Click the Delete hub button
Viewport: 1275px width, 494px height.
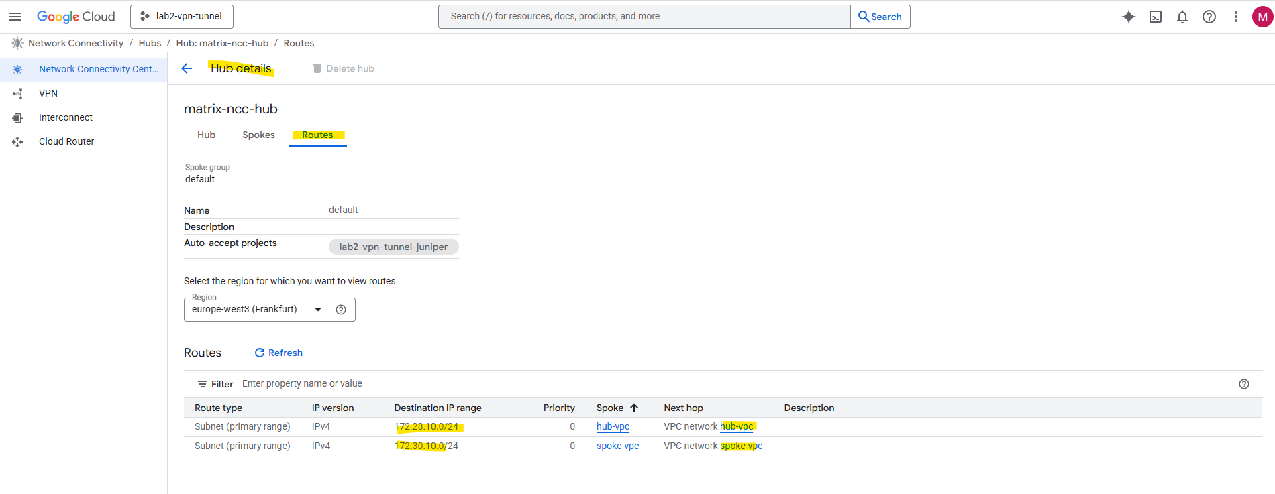coord(344,68)
